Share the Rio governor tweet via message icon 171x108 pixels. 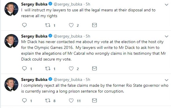(95, 100)
